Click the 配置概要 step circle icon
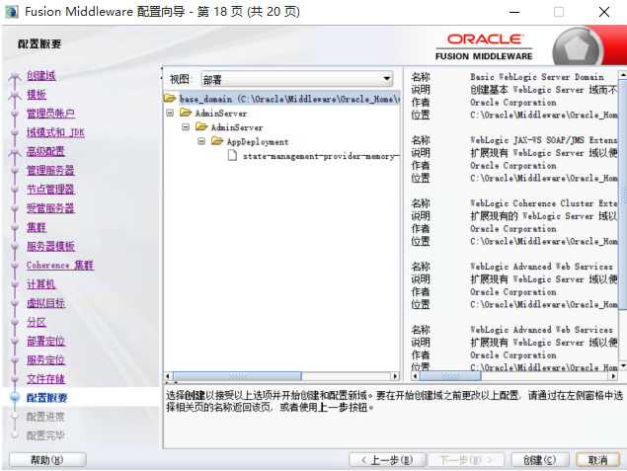This screenshot has width=627, height=471. [15, 397]
